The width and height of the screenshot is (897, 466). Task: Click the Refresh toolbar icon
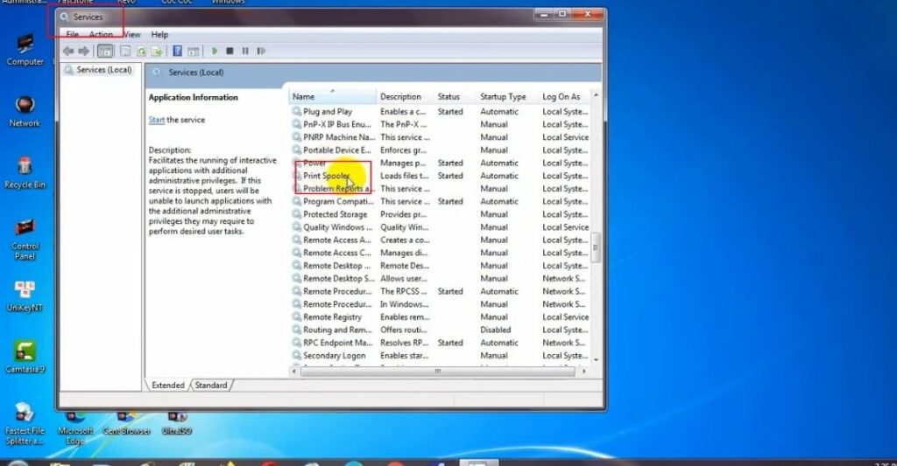141,52
